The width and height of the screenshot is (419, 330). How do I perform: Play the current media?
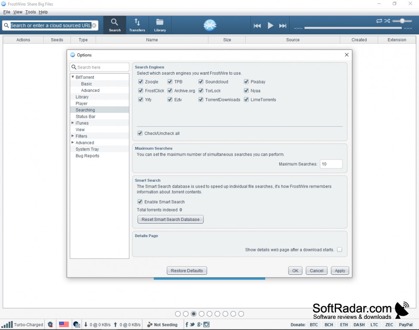(270, 26)
